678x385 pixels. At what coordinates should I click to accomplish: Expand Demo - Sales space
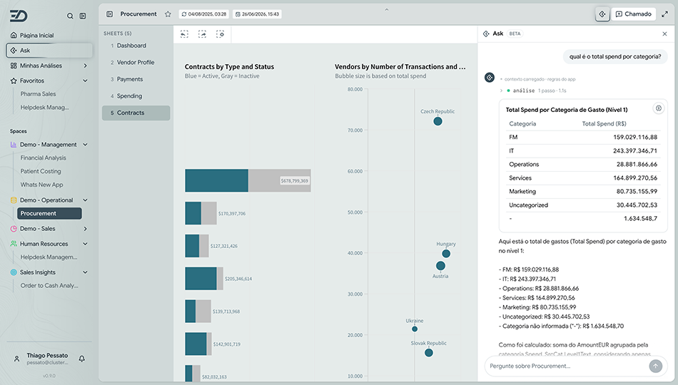point(85,229)
